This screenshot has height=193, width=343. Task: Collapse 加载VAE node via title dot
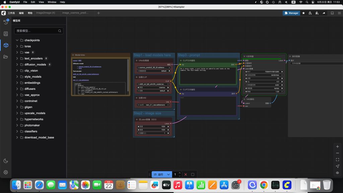tap(137, 98)
